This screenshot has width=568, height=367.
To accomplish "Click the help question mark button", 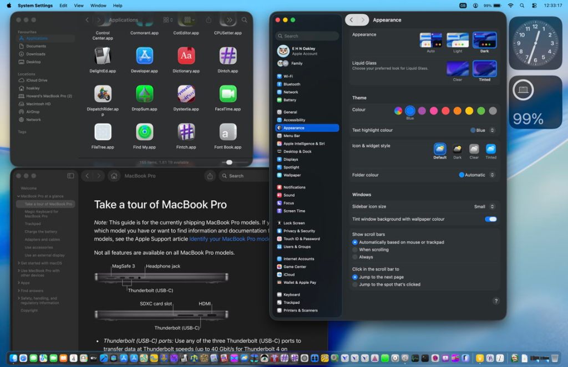I will click(x=496, y=301).
